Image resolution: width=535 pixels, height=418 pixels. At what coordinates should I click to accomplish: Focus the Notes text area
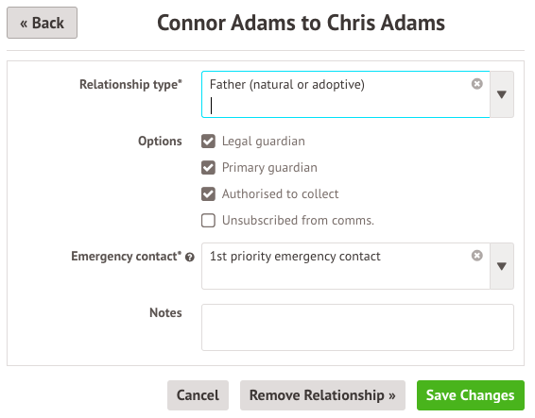click(x=357, y=327)
